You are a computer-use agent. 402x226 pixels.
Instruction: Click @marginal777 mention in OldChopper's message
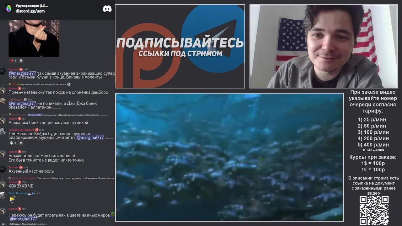coord(22,103)
